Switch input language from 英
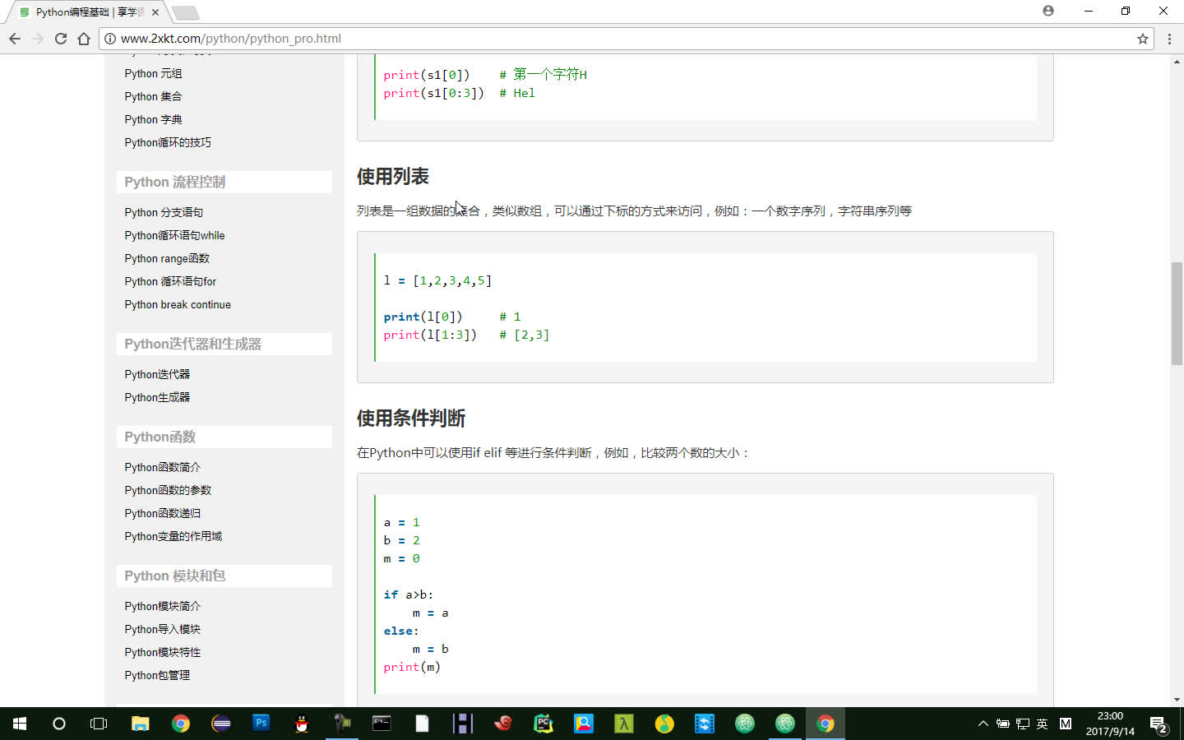Screen dimensions: 1184x740 (1041, 724)
